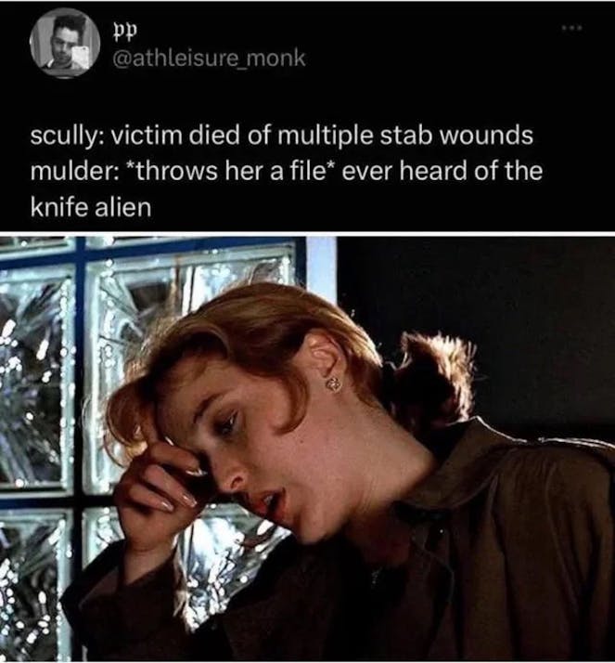Open the attached photo of the woman
Viewport: 615px width, 663px height.
[x=308, y=449]
